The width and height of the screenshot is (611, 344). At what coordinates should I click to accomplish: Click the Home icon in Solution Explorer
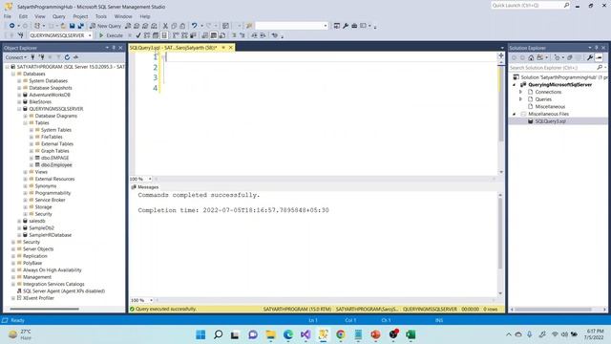coord(531,57)
